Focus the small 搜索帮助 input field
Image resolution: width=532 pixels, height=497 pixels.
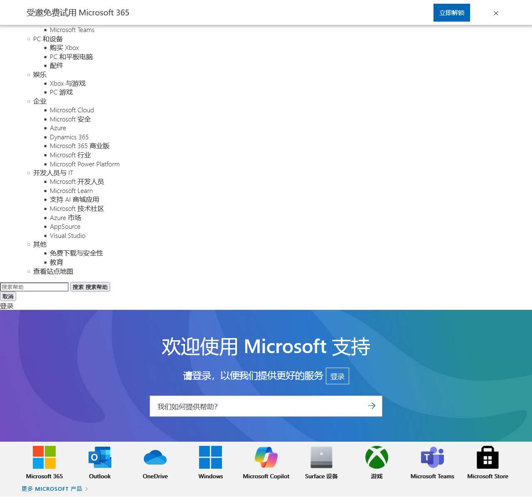click(x=34, y=287)
